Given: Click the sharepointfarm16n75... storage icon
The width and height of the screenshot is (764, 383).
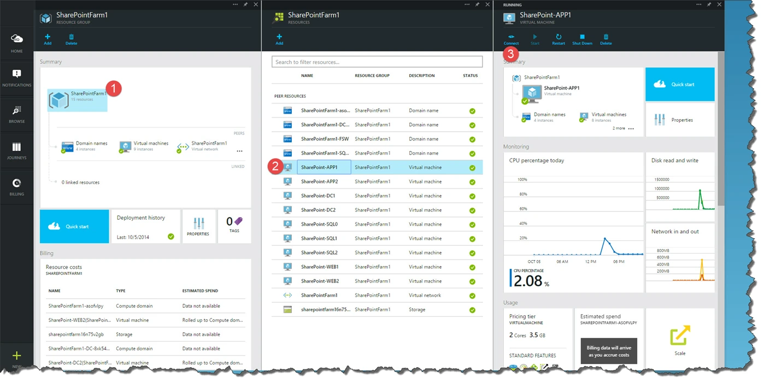Looking at the screenshot, I should (x=287, y=309).
